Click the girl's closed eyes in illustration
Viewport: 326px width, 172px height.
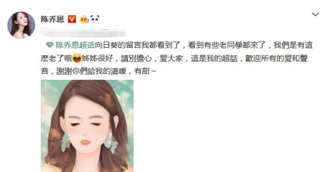pyautogui.click(x=85, y=124)
